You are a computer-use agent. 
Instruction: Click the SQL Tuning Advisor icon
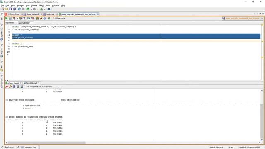click(24, 18)
